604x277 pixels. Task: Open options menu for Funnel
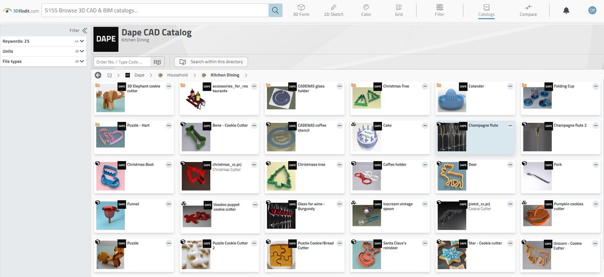(169, 204)
